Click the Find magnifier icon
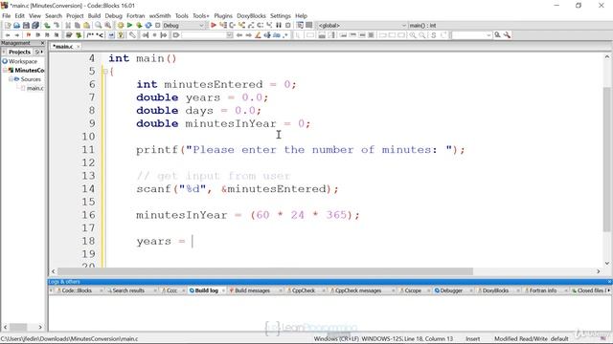The height and width of the screenshot is (344, 613). (98, 26)
